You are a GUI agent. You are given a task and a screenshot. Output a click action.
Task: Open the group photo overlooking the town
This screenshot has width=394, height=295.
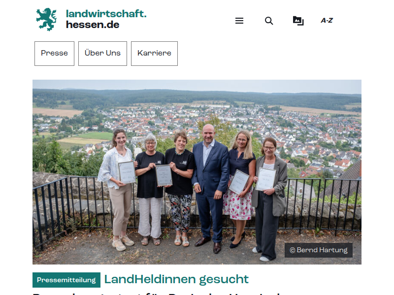coord(197,172)
